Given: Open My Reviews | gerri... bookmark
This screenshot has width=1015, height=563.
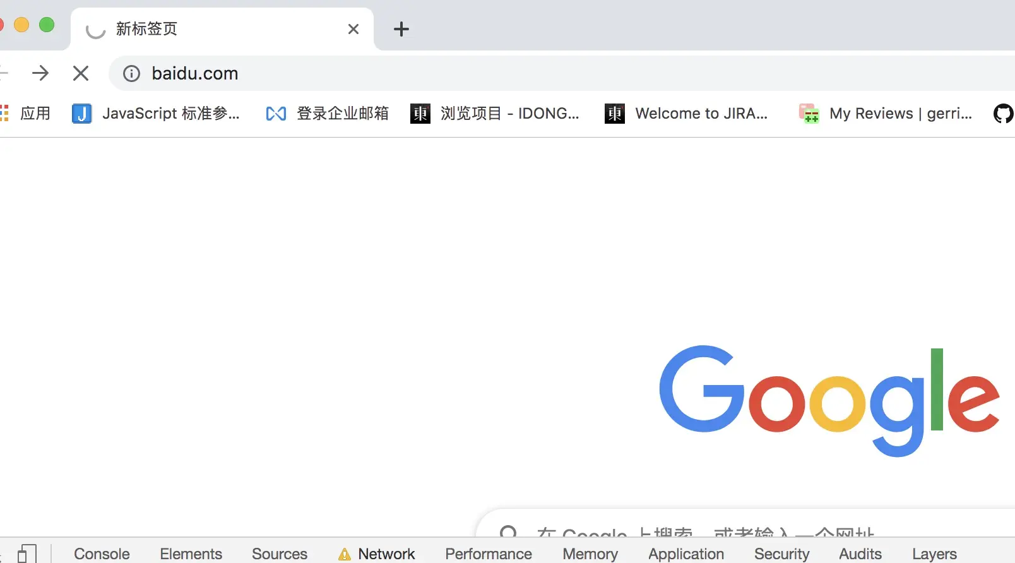Looking at the screenshot, I should tap(886, 114).
